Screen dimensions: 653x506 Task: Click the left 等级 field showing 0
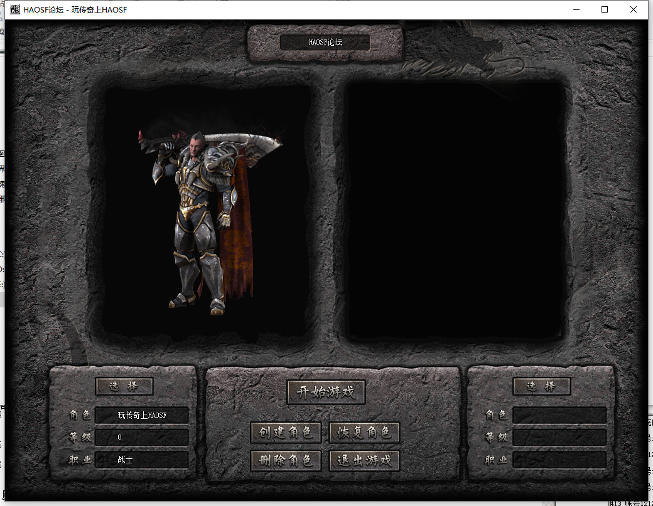[142, 437]
